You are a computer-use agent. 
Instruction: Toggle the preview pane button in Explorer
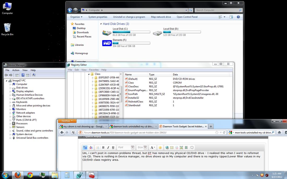231,17
